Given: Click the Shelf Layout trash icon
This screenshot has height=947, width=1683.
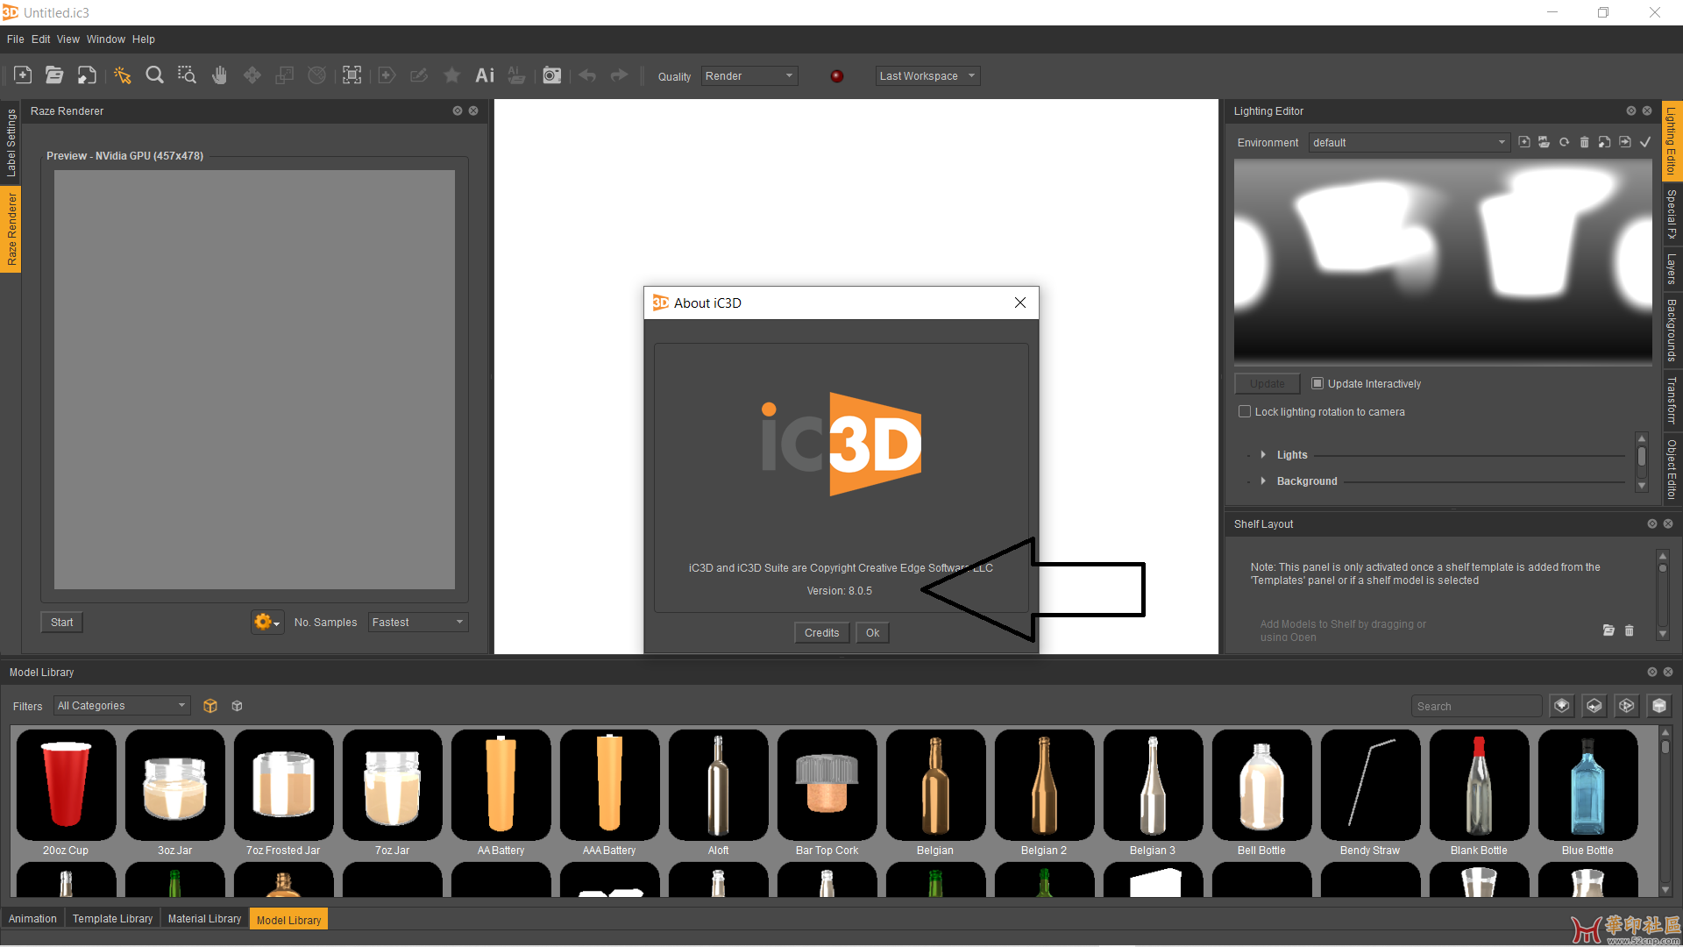Looking at the screenshot, I should [1630, 630].
